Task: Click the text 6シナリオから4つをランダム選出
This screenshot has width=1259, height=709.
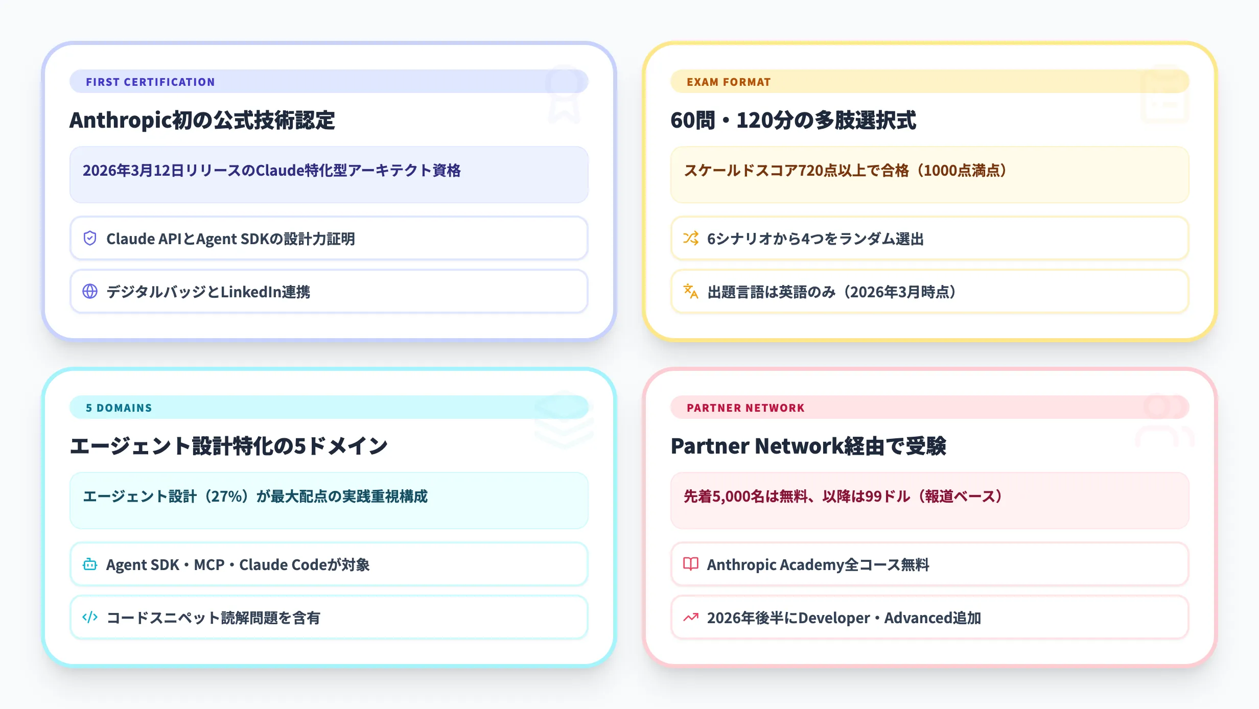Action: pos(815,239)
